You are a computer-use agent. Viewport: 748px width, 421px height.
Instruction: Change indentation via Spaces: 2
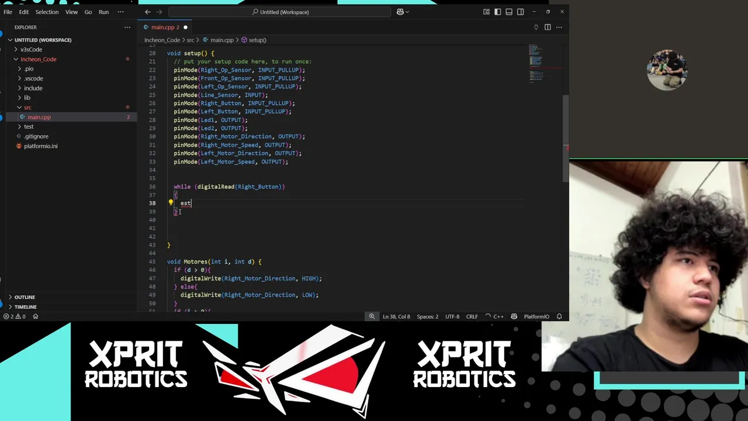pyautogui.click(x=427, y=316)
